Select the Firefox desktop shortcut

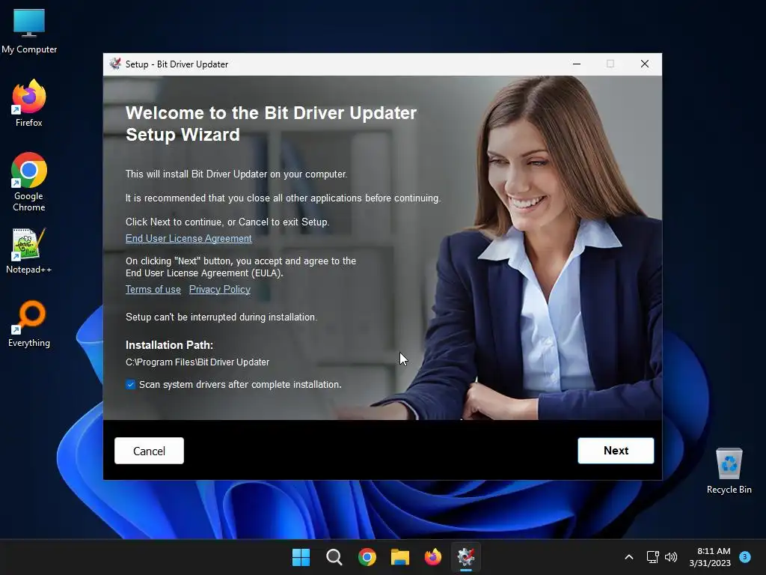[29, 103]
